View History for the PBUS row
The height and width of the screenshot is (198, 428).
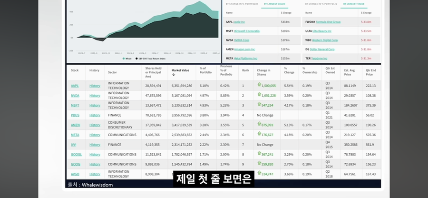pyautogui.click(x=95, y=115)
